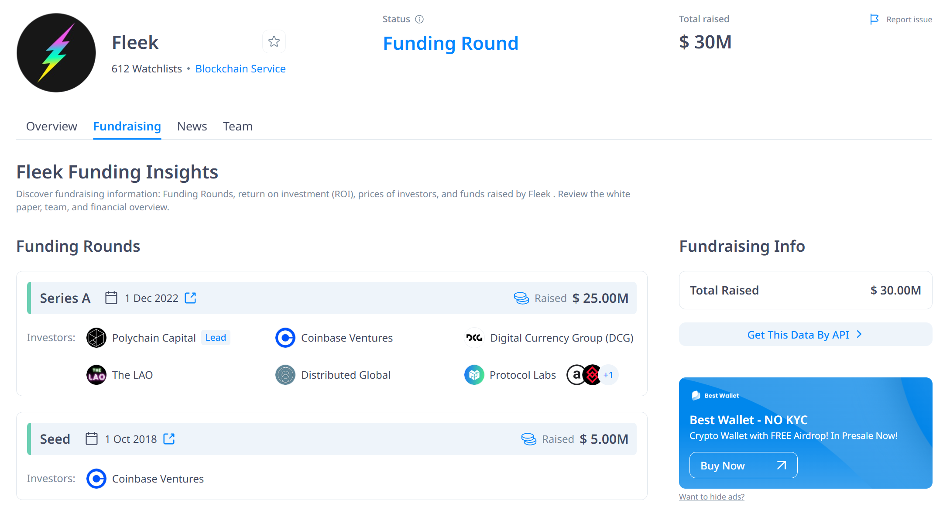Click the Polychain Capital logo
950x524 pixels.
click(x=96, y=338)
